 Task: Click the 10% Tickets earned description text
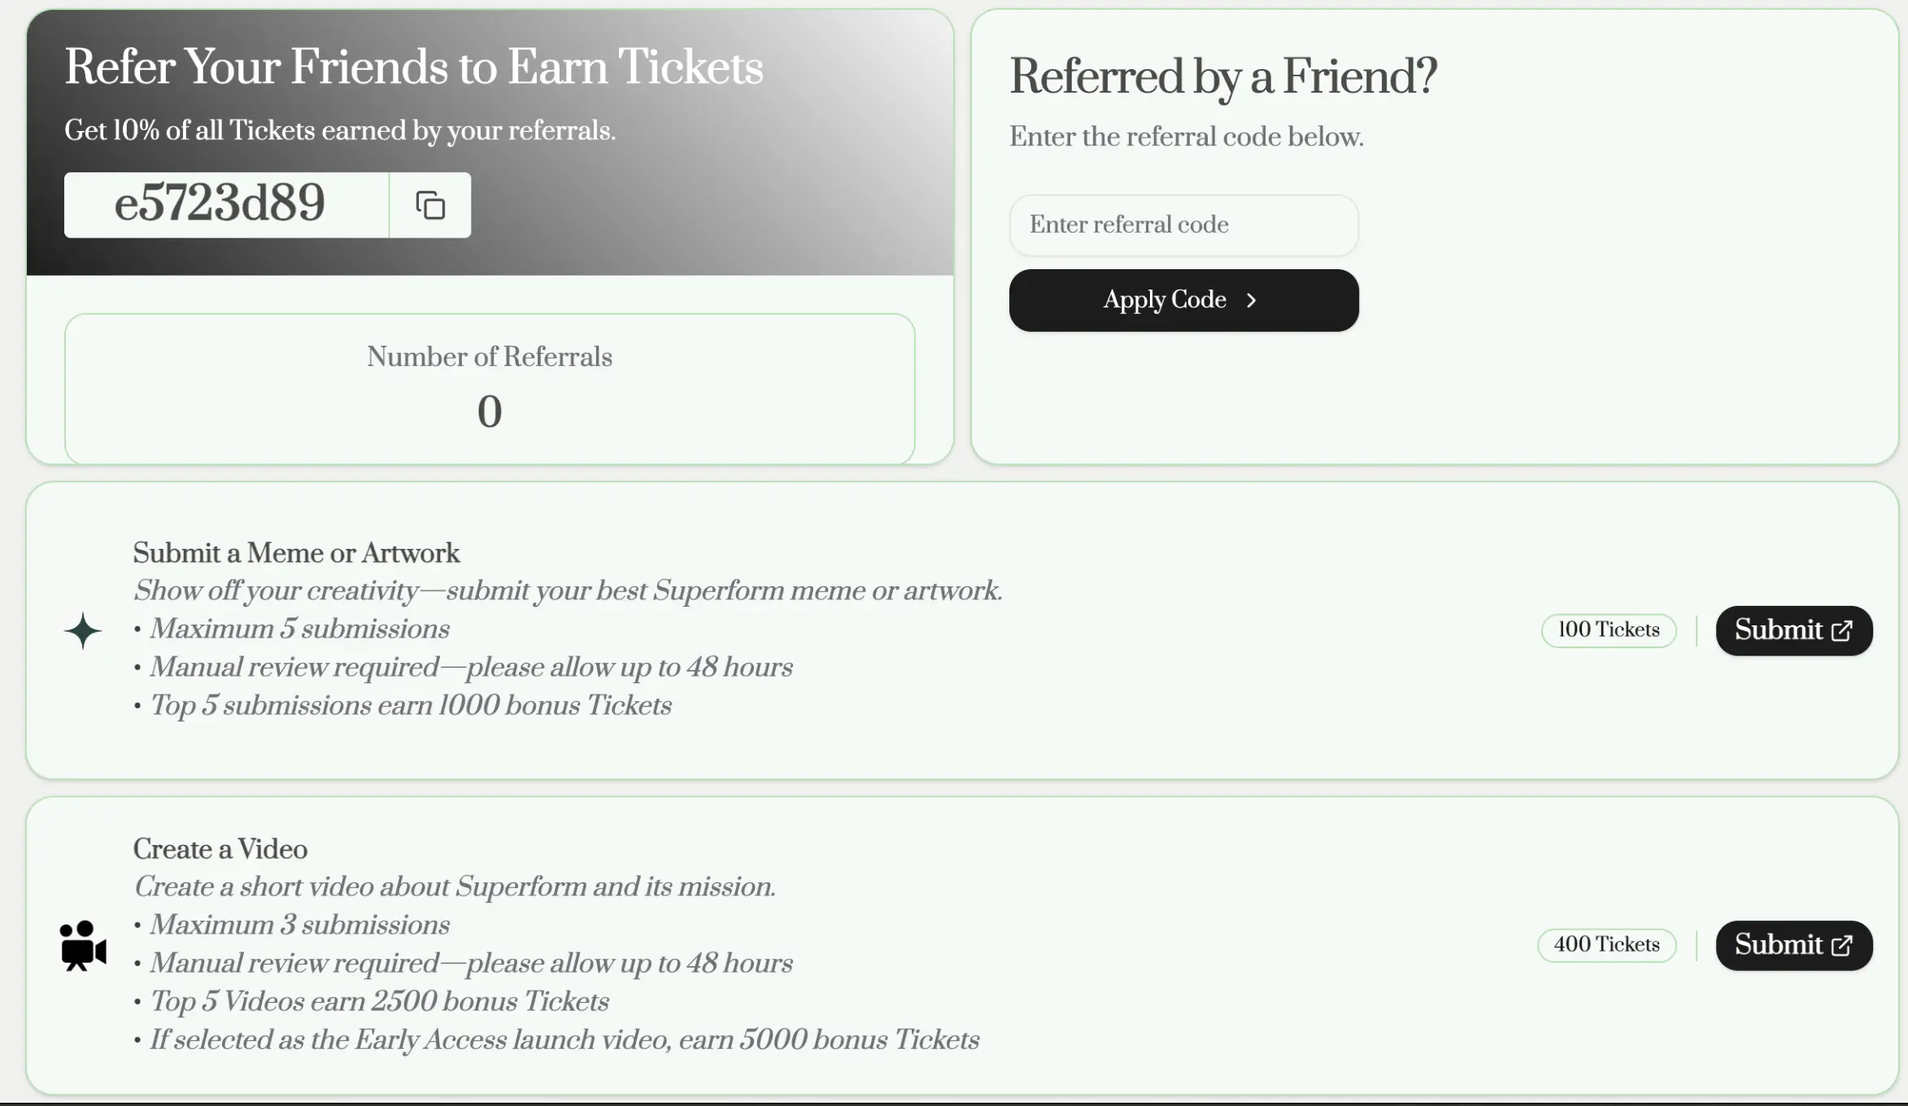pos(341,128)
